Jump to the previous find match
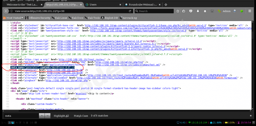This screenshot has width=256, height=126. click(x=41, y=116)
